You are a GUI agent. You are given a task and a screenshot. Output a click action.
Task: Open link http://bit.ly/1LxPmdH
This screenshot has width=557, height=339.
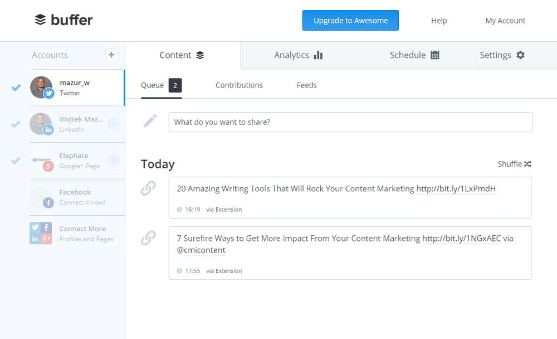pyautogui.click(x=456, y=188)
